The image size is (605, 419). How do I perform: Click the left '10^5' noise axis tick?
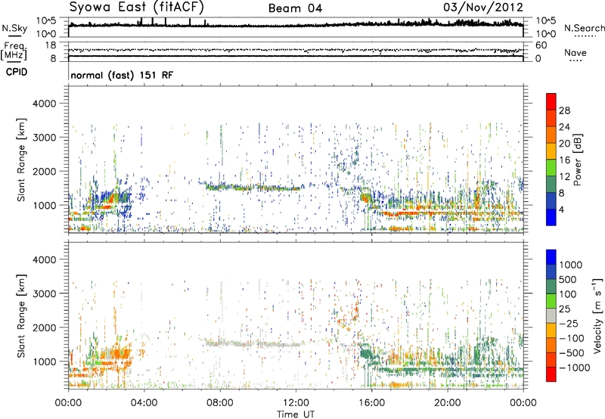pyautogui.click(x=46, y=21)
